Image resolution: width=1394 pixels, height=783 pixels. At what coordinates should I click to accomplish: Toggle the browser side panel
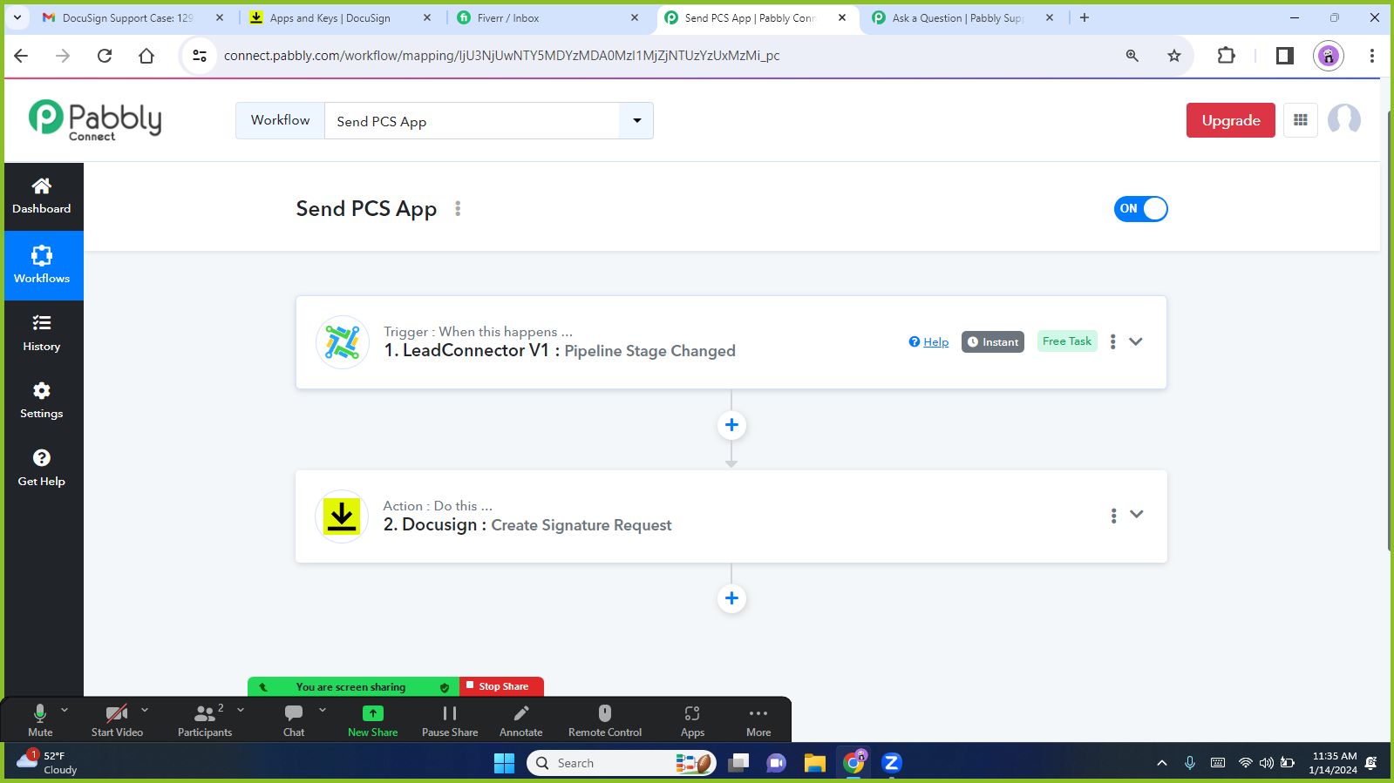pos(1284,56)
